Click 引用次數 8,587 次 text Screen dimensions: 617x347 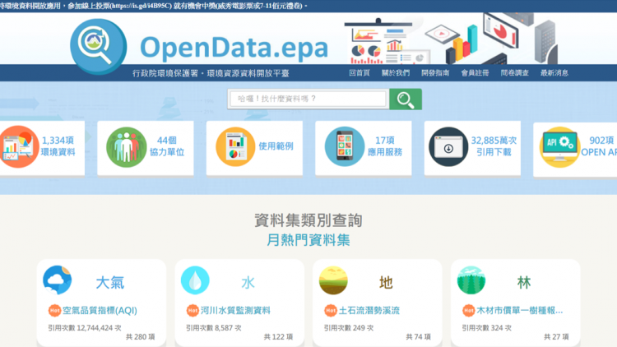(x=214, y=328)
